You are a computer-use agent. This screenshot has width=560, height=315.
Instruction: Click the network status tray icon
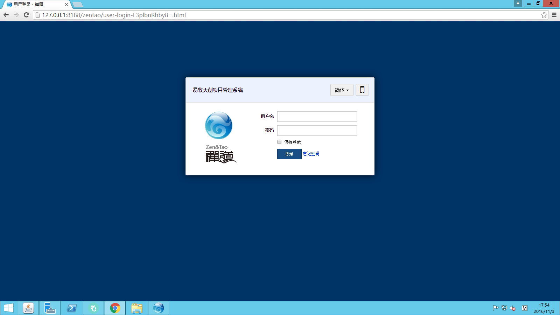(x=504, y=308)
